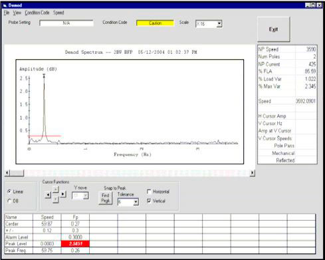Image resolution: width=325 pixels, height=260 pixels.
Task: Click the H Cursor Amp row
Action: tap(287, 116)
